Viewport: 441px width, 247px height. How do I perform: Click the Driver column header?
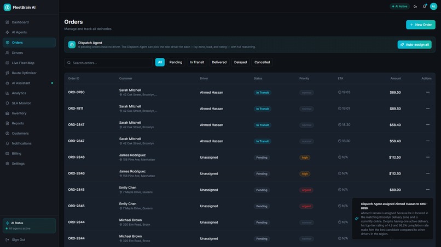(204, 79)
